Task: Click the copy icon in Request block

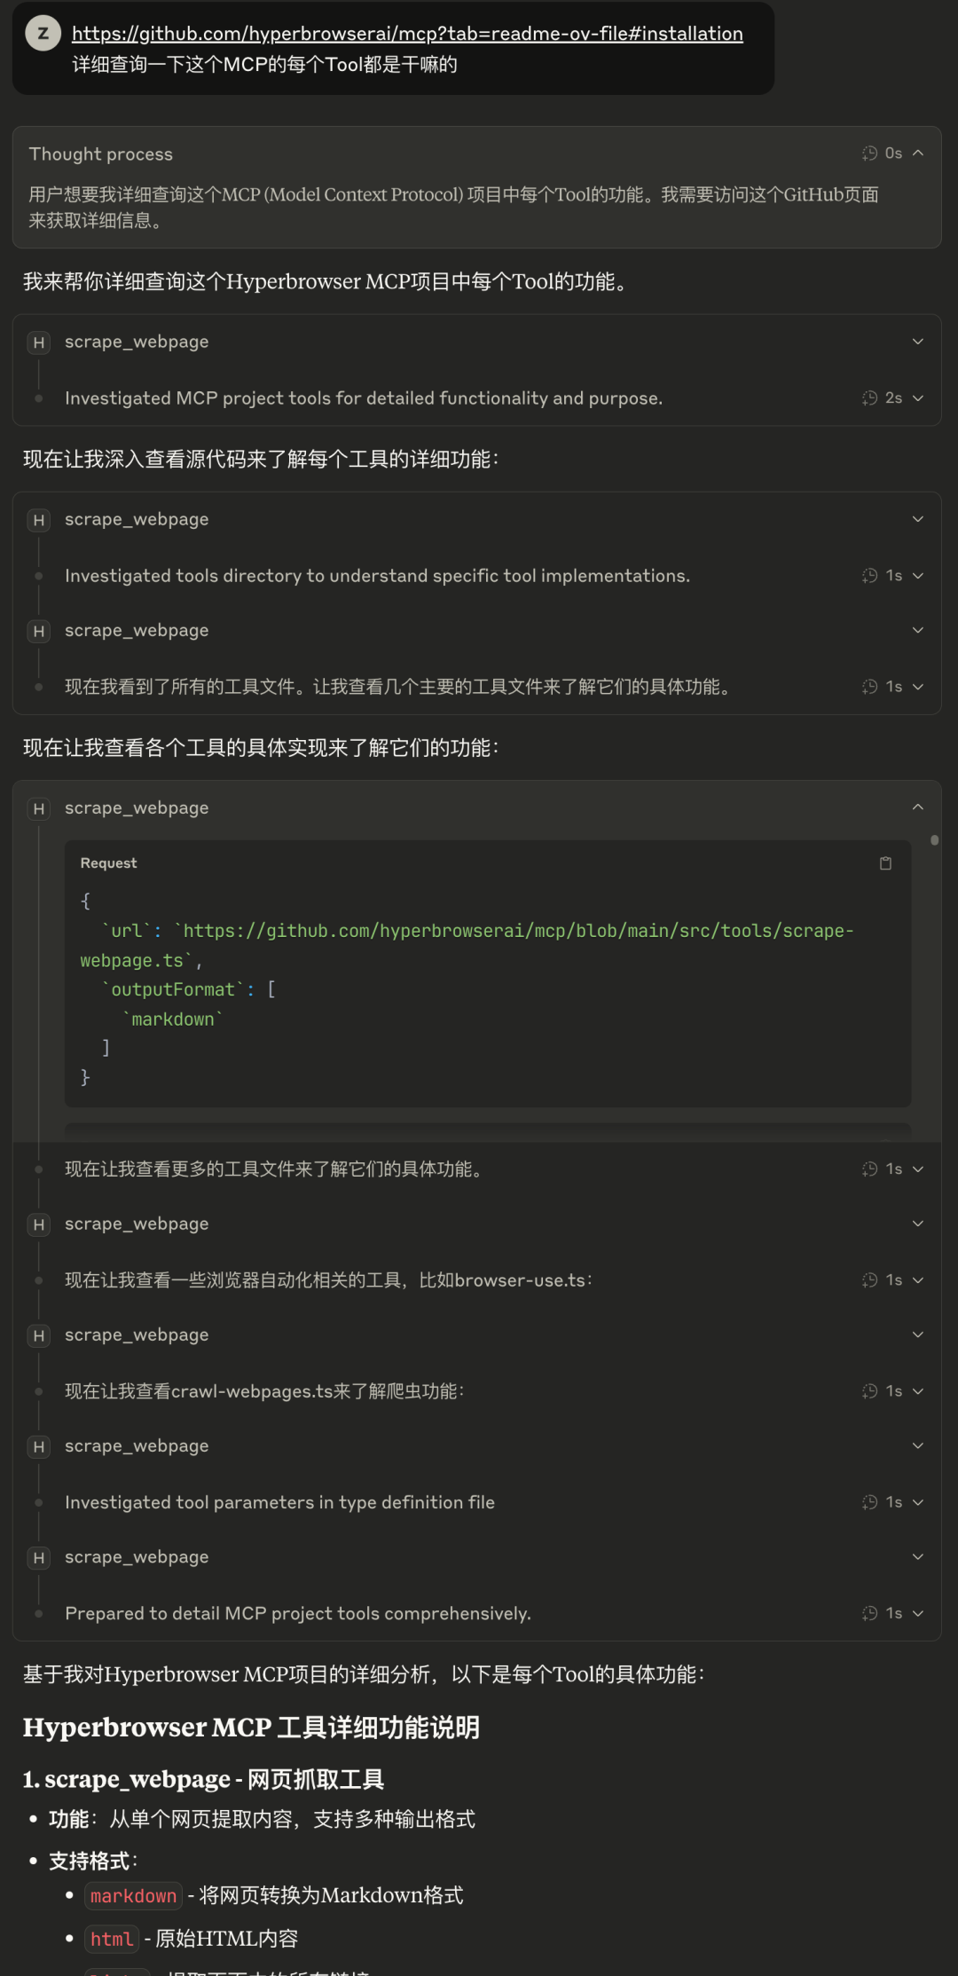Action: tap(885, 863)
